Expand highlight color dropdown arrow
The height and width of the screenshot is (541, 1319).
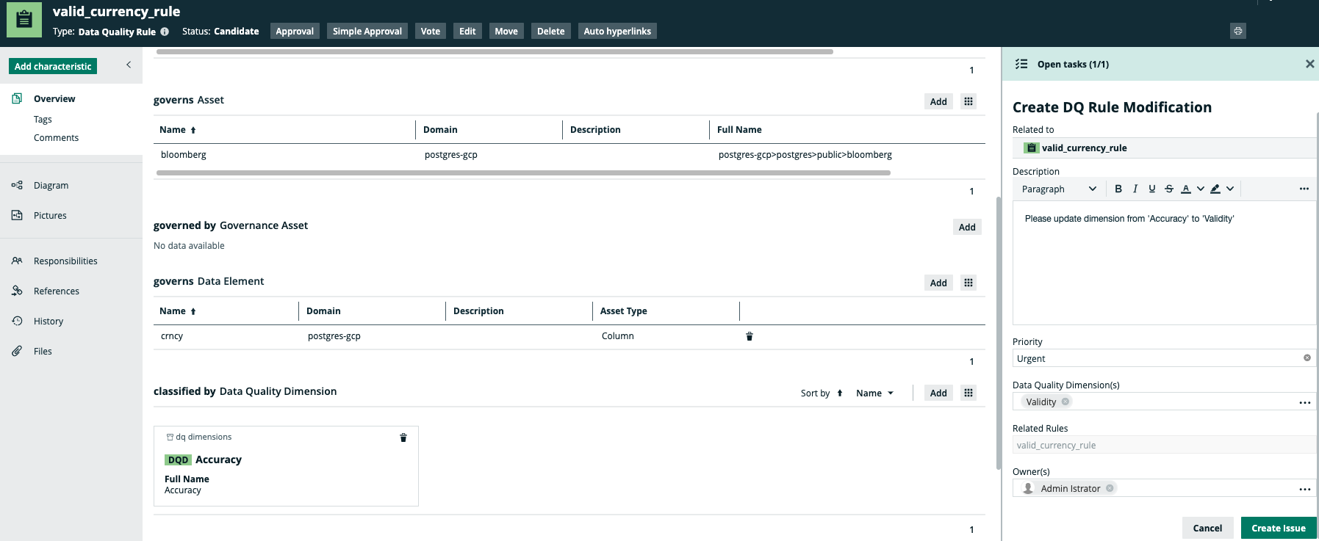pyautogui.click(x=1230, y=189)
